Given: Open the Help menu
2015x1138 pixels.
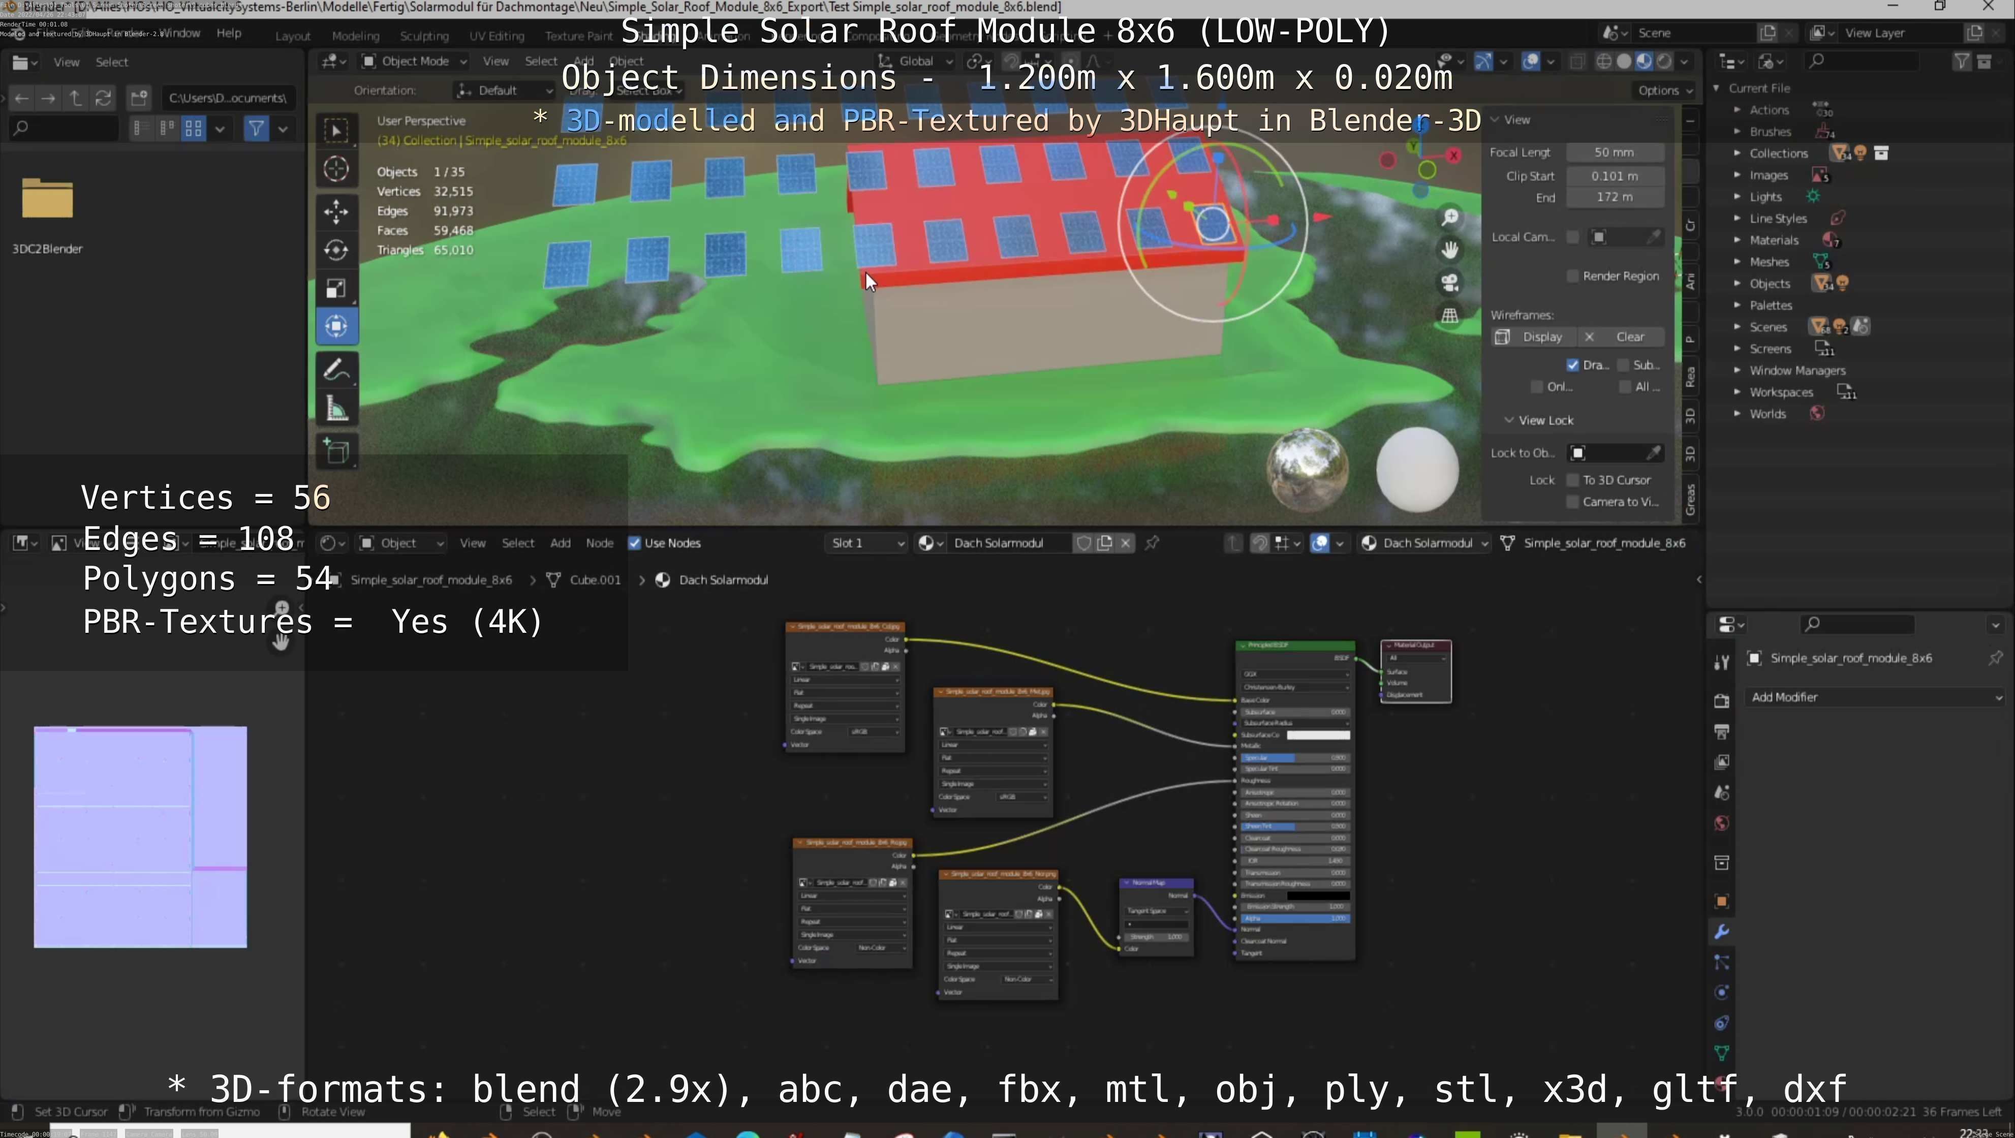Looking at the screenshot, I should 228,33.
